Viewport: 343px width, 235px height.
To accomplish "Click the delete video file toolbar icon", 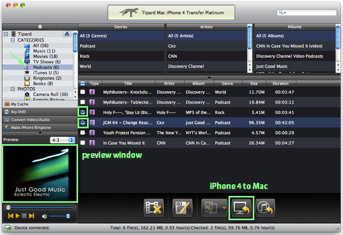I will tap(154, 208).
